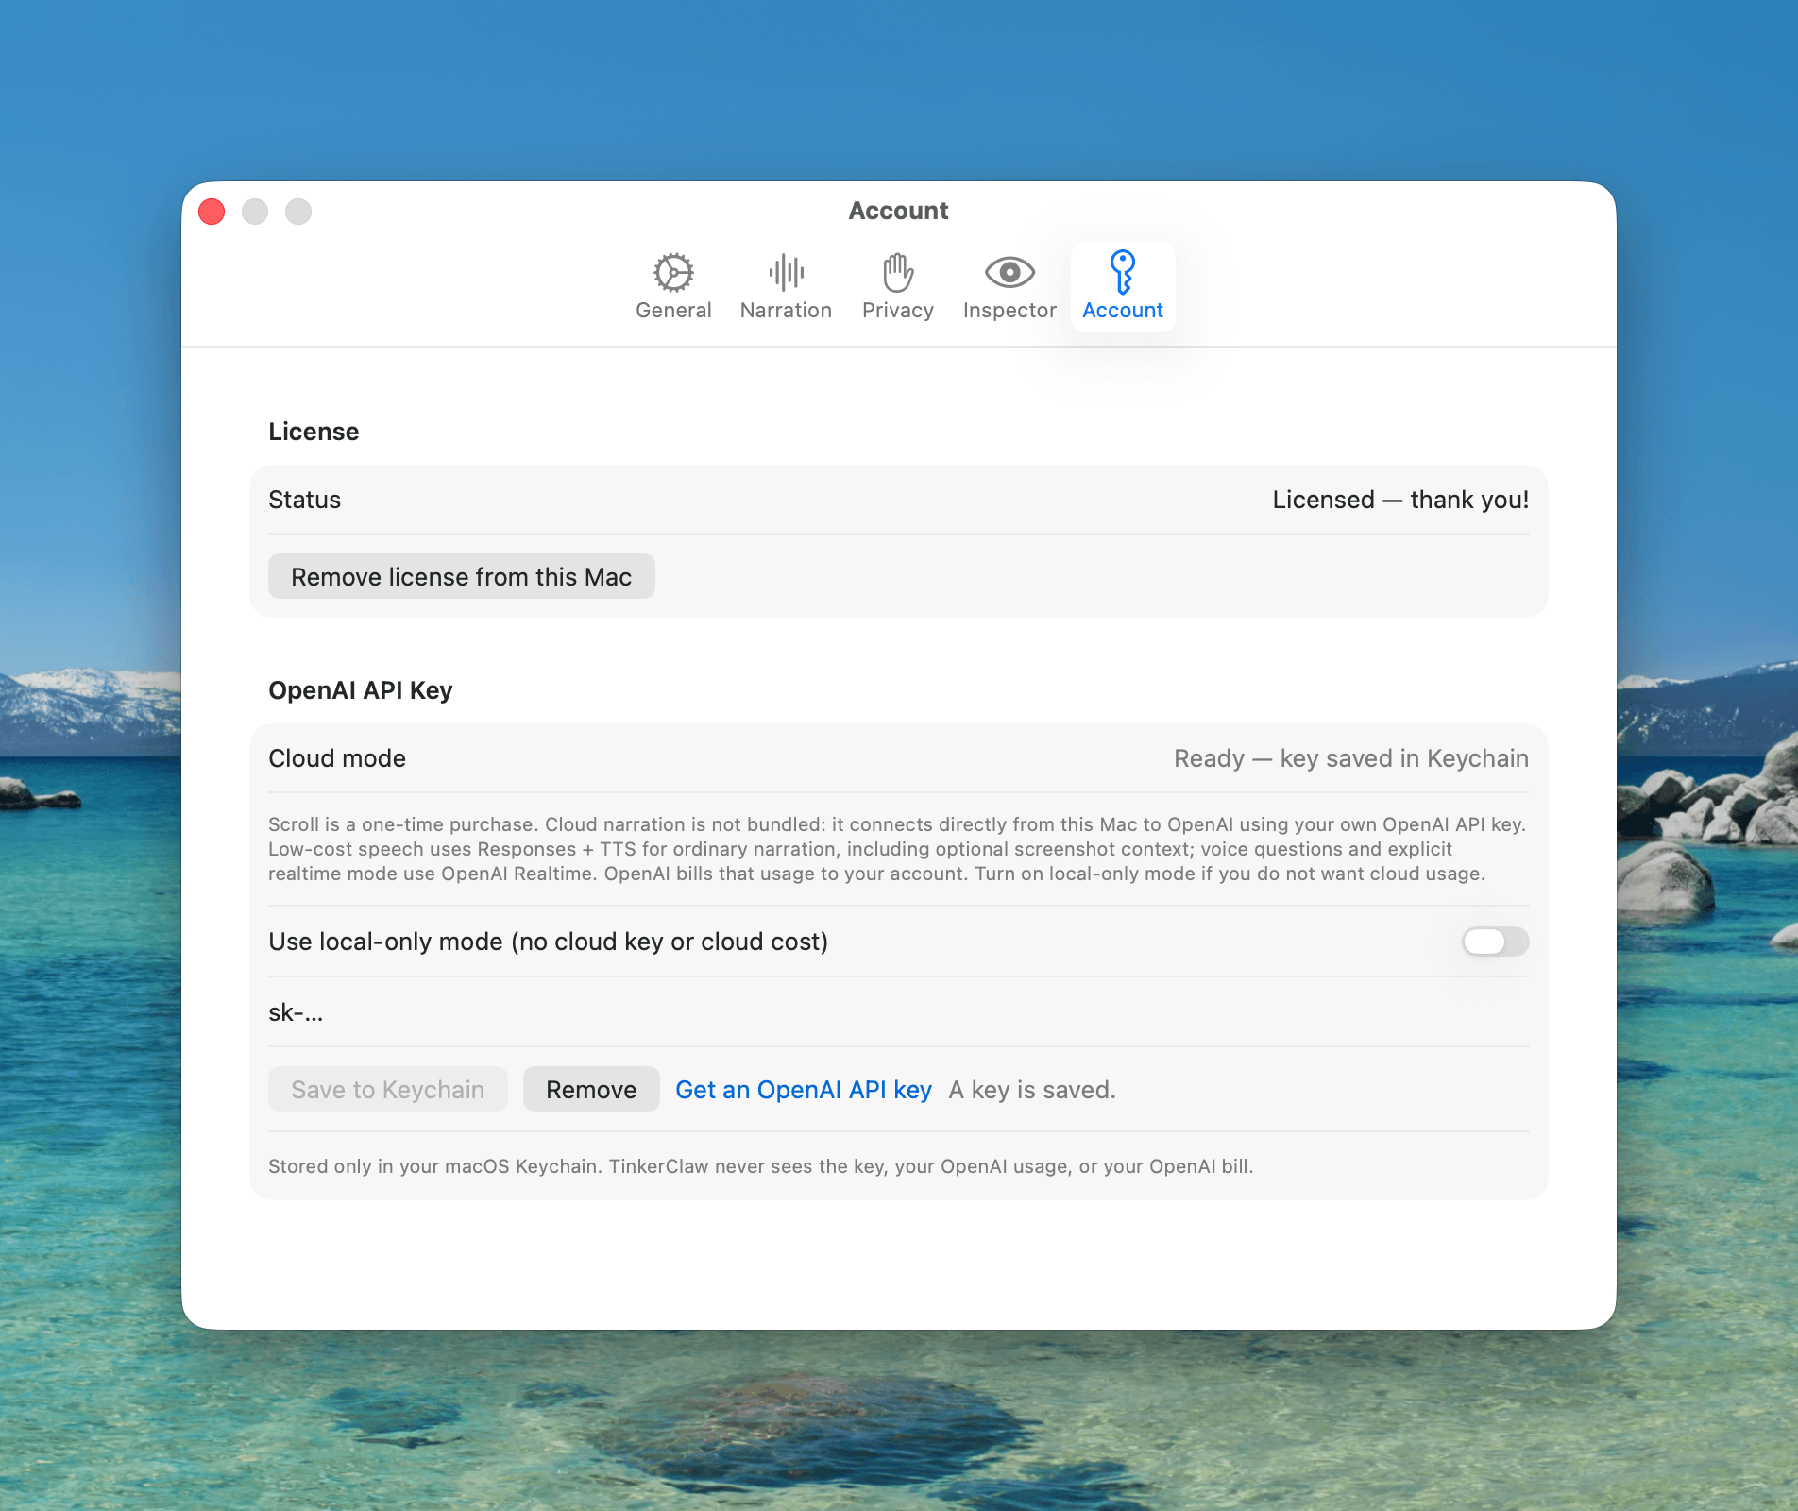Viewport: 1798px width, 1511px height.
Task: Click the Save to Keychain button
Action: tap(387, 1089)
